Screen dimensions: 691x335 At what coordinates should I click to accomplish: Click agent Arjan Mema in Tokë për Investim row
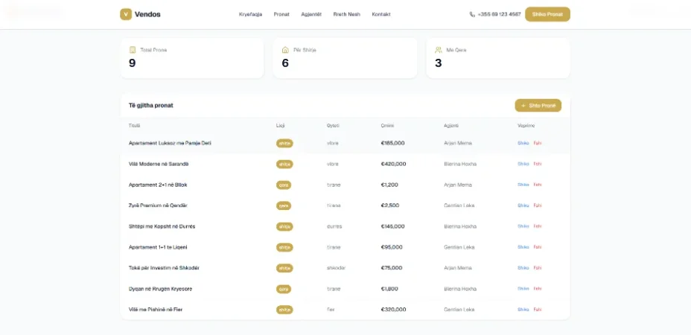click(457, 267)
